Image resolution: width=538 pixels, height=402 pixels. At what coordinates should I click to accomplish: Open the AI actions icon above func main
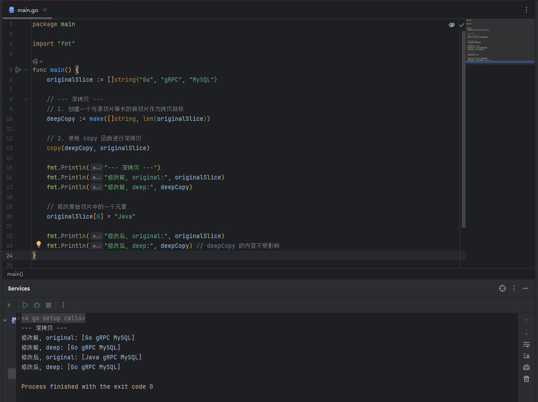36,61
